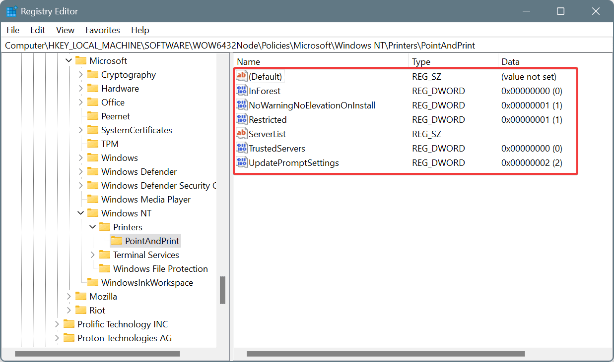Collapse the Windows NT key
This screenshot has height=362, width=614.
(80, 213)
